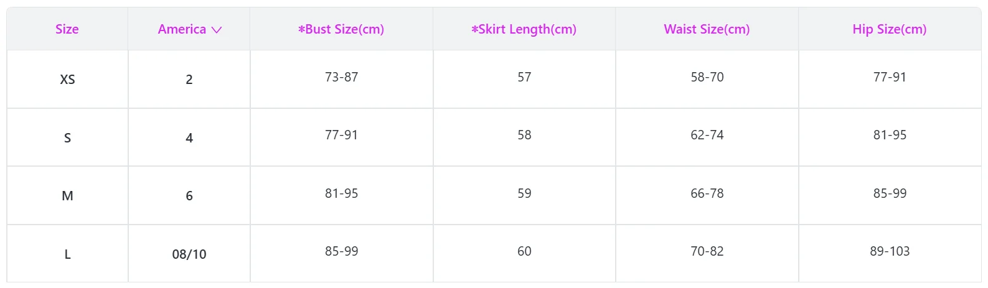Click the Size column header

click(67, 29)
